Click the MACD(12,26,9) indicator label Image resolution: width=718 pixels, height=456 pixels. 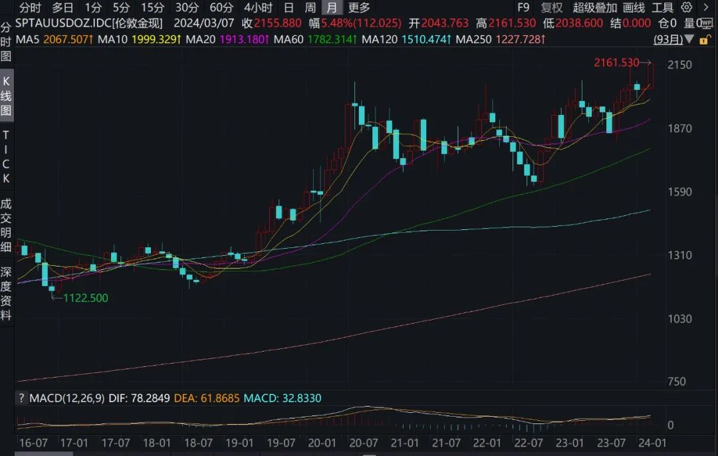(60, 398)
